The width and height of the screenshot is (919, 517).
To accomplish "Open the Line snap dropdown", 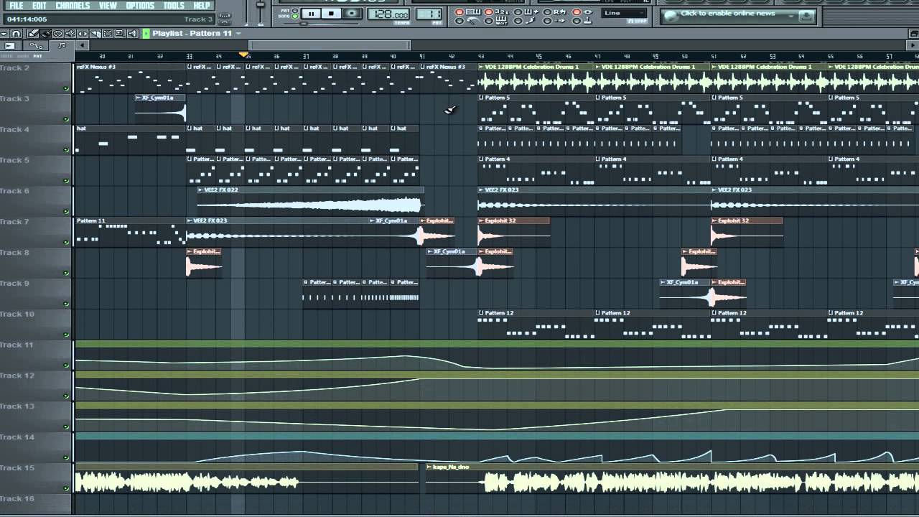I will (625, 13).
